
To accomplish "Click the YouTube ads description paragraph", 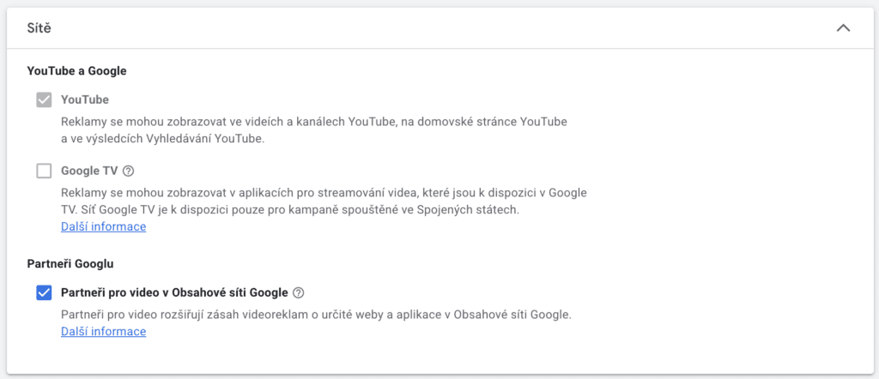I will click(x=314, y=122).
